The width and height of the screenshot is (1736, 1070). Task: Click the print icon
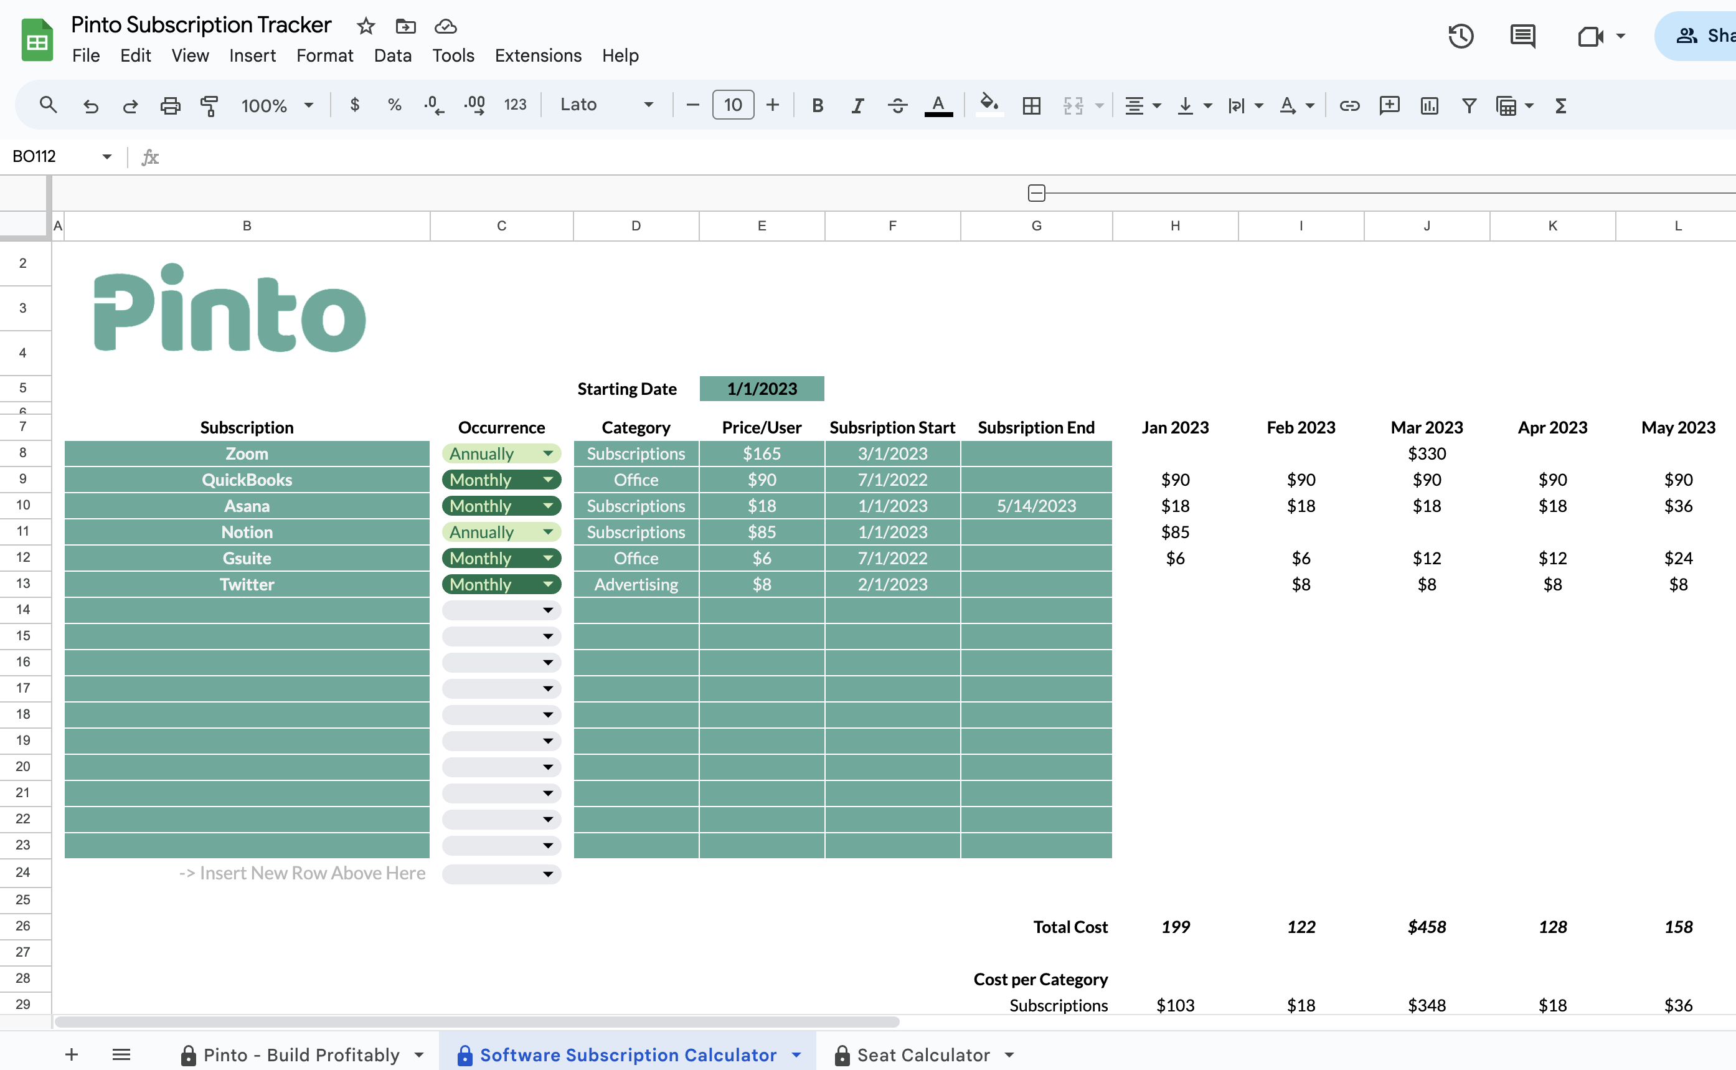pos(171,105)
